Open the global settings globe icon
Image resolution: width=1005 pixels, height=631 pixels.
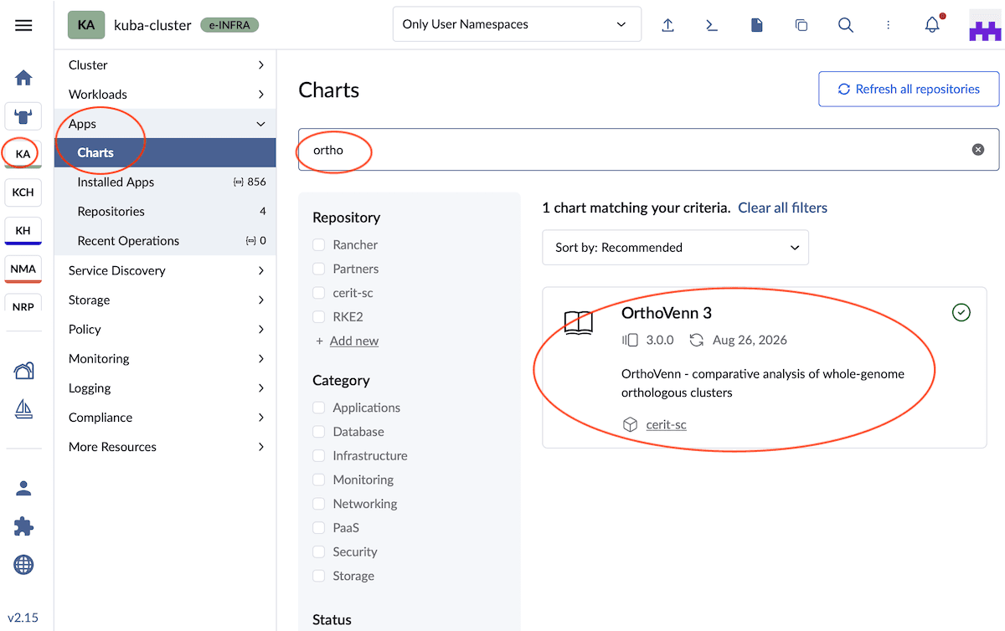click(x=23, y=565)
